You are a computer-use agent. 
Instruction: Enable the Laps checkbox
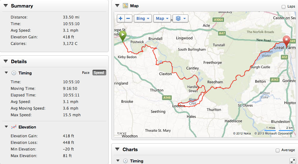pyautogui.click(x=284, y=7)
